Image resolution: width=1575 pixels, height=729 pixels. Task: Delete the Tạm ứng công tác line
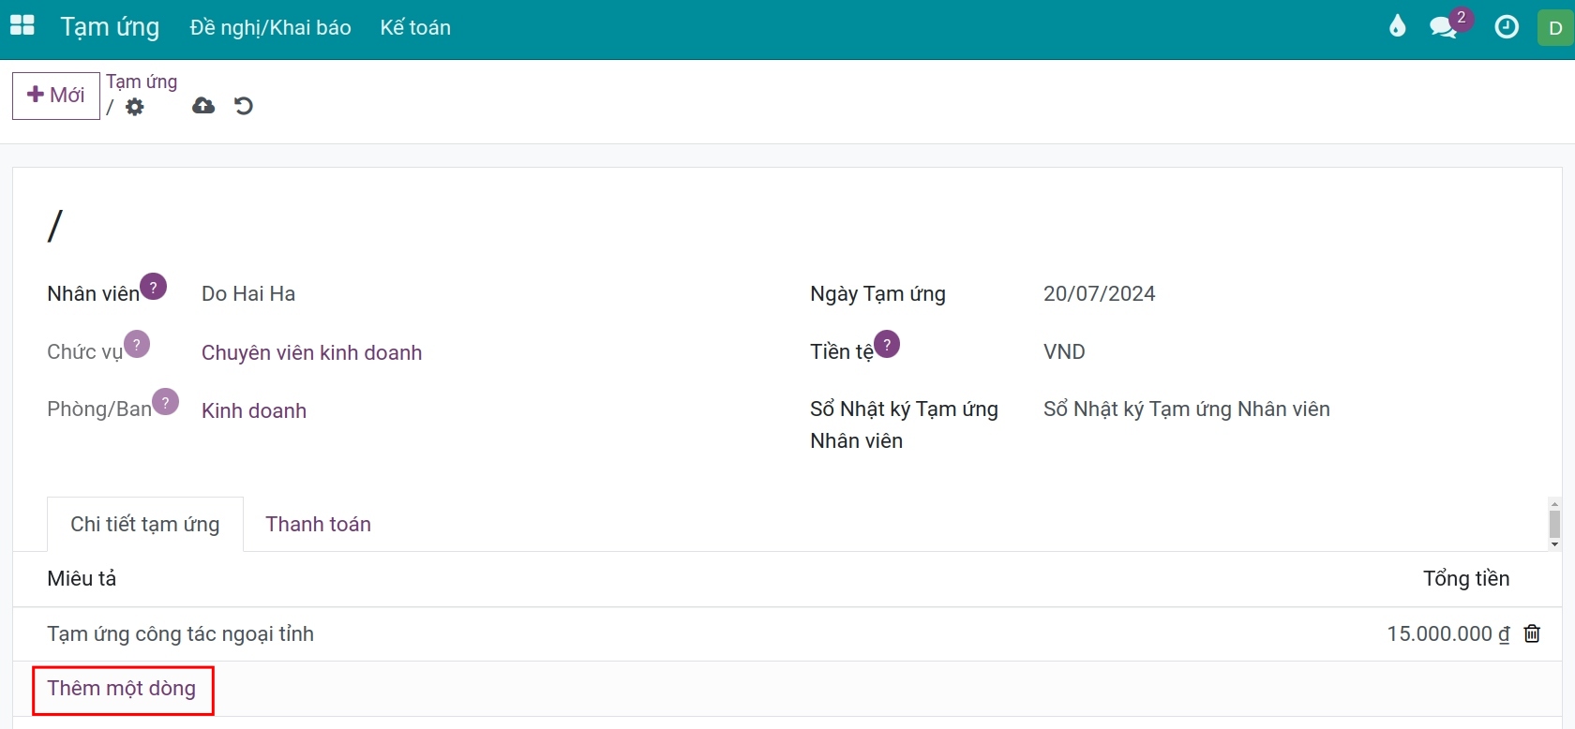tap(1532, 633)
